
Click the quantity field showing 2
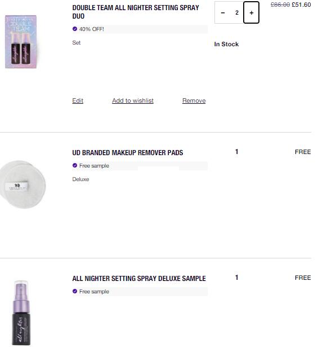[237, 12]
